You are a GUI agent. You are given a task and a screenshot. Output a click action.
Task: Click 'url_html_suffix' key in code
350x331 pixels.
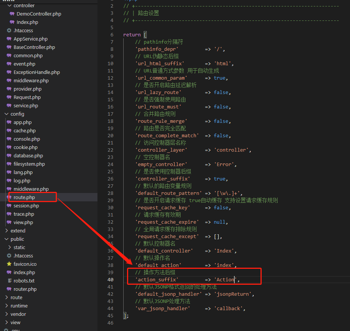coord(160,63)
